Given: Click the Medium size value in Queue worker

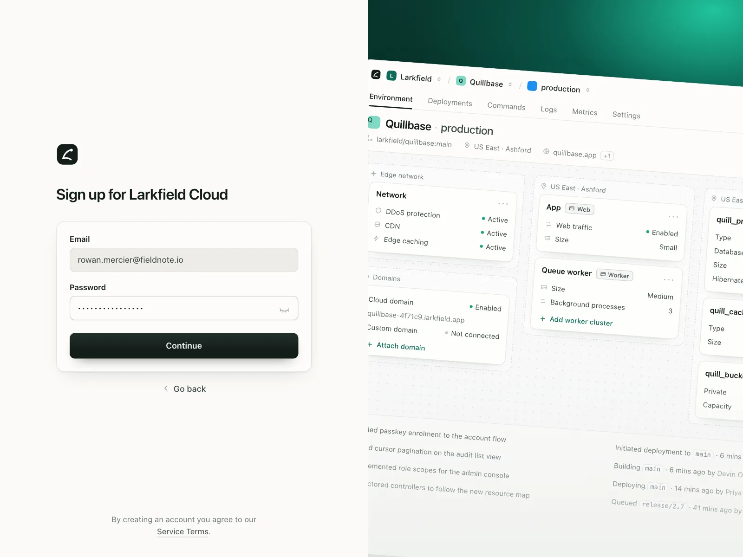Looking at the screenshot, I should (x=660, y=296).
